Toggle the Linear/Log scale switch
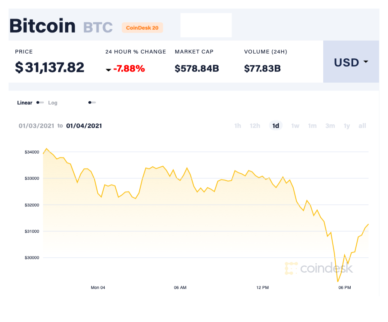The image size is (388, 322). click(x=40, y=102)
